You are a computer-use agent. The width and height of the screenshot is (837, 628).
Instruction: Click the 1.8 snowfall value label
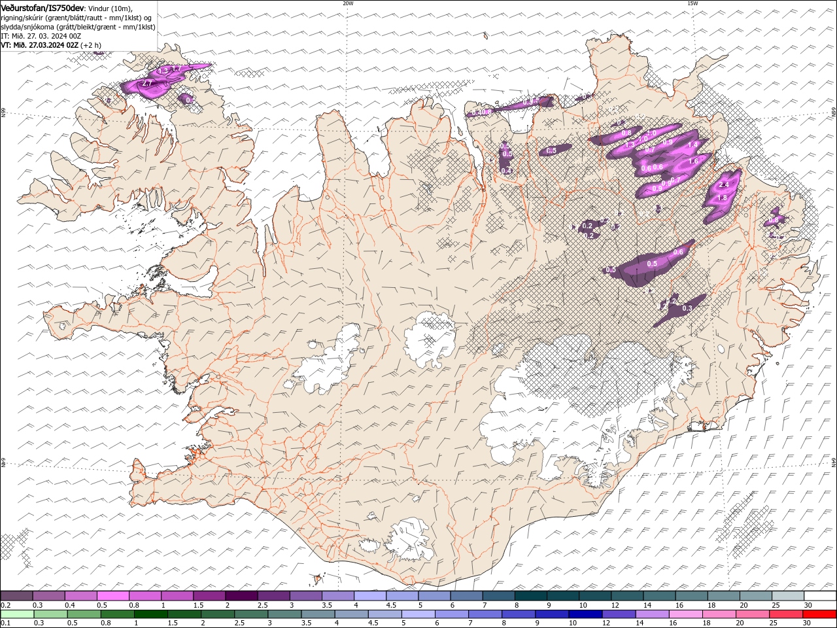722,198
